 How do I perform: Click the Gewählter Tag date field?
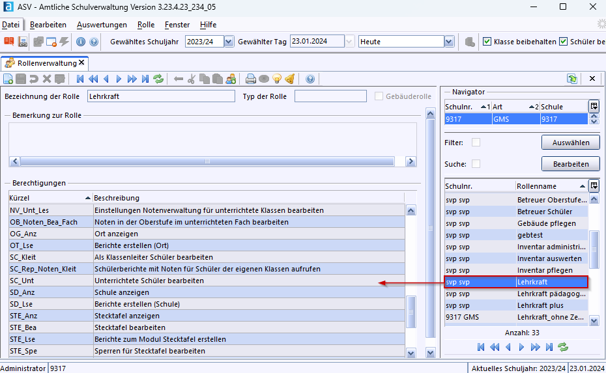point(317,41)
